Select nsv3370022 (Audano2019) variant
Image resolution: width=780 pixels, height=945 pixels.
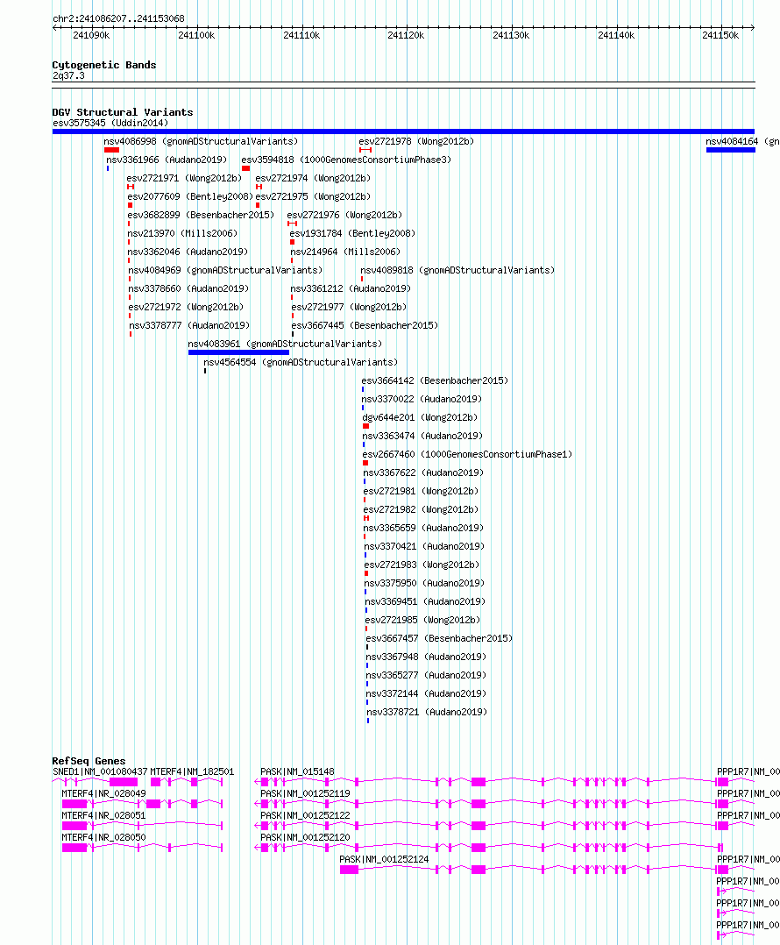pos(422,399)
